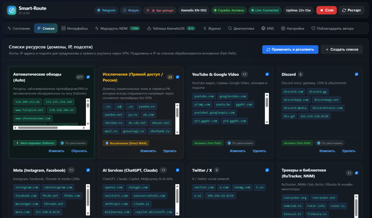372x218 pixels.
Task: Click the Настройки gear icon
Action: pyautogui.click(x=283, y=29)
